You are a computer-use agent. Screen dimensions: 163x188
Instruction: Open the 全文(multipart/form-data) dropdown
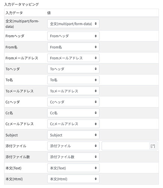pos(73,24)
